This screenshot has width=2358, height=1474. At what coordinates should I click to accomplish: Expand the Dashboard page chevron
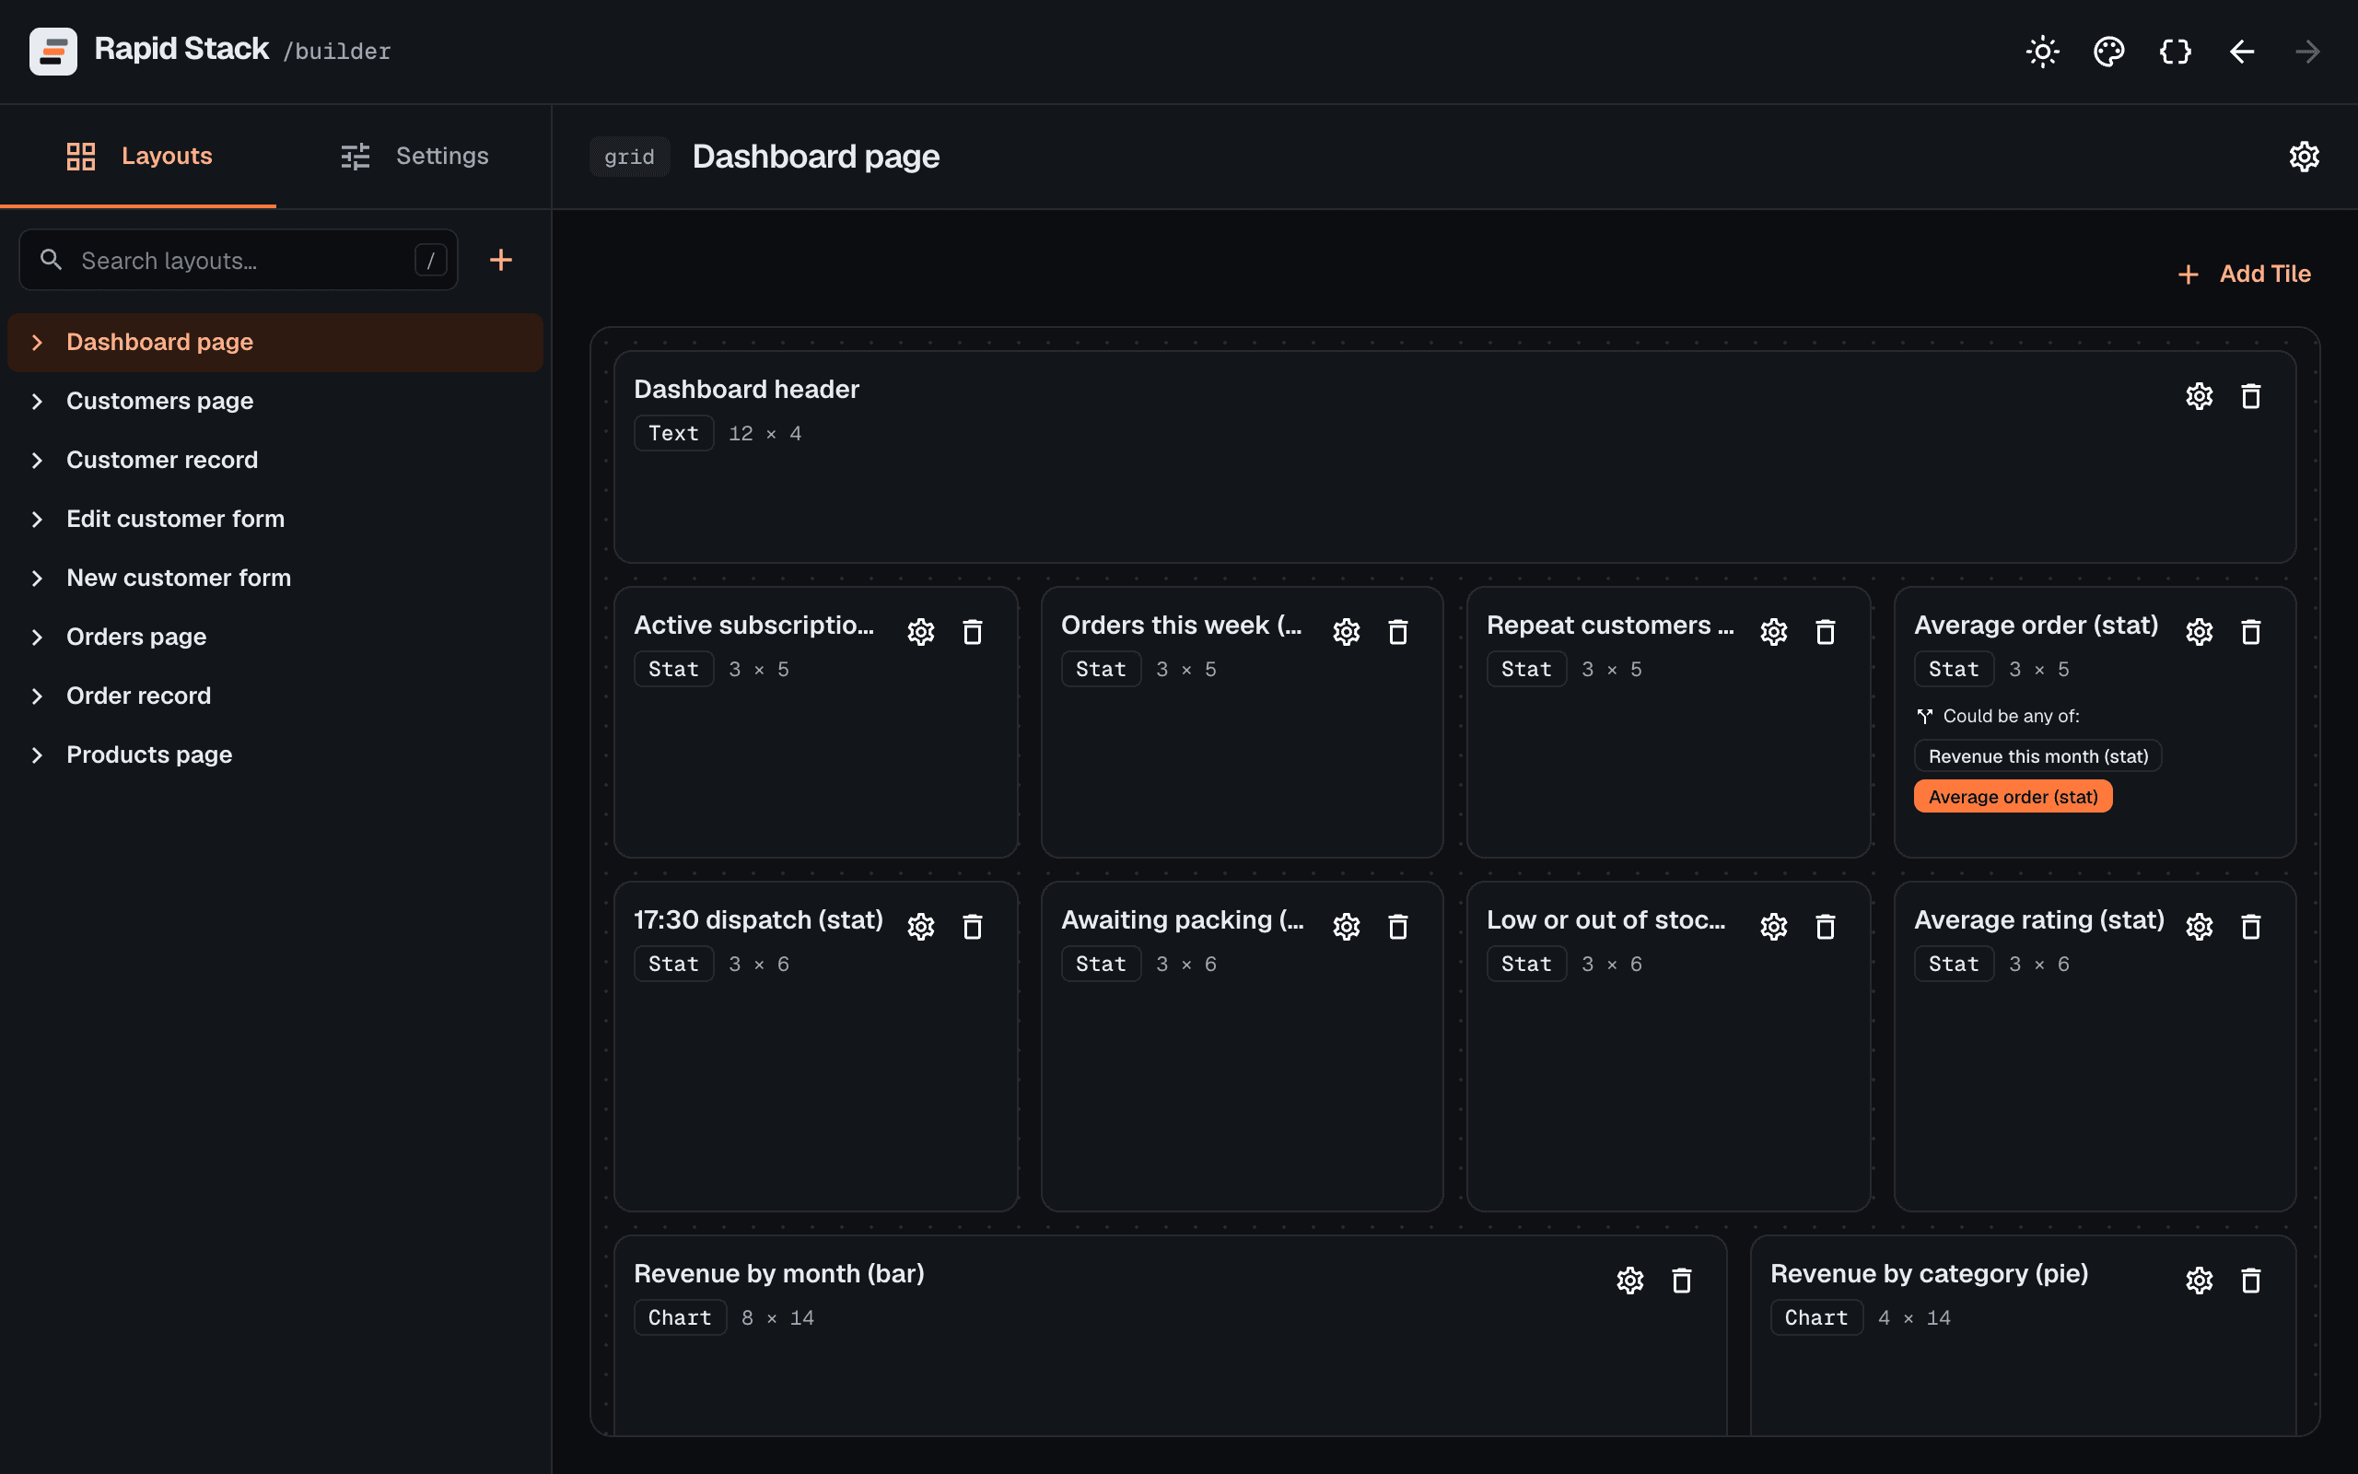[37, 342]
